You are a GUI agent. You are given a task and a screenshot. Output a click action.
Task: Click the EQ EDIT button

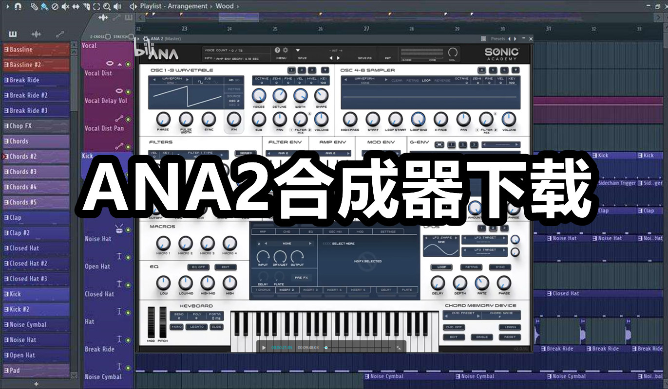point(225,267)
